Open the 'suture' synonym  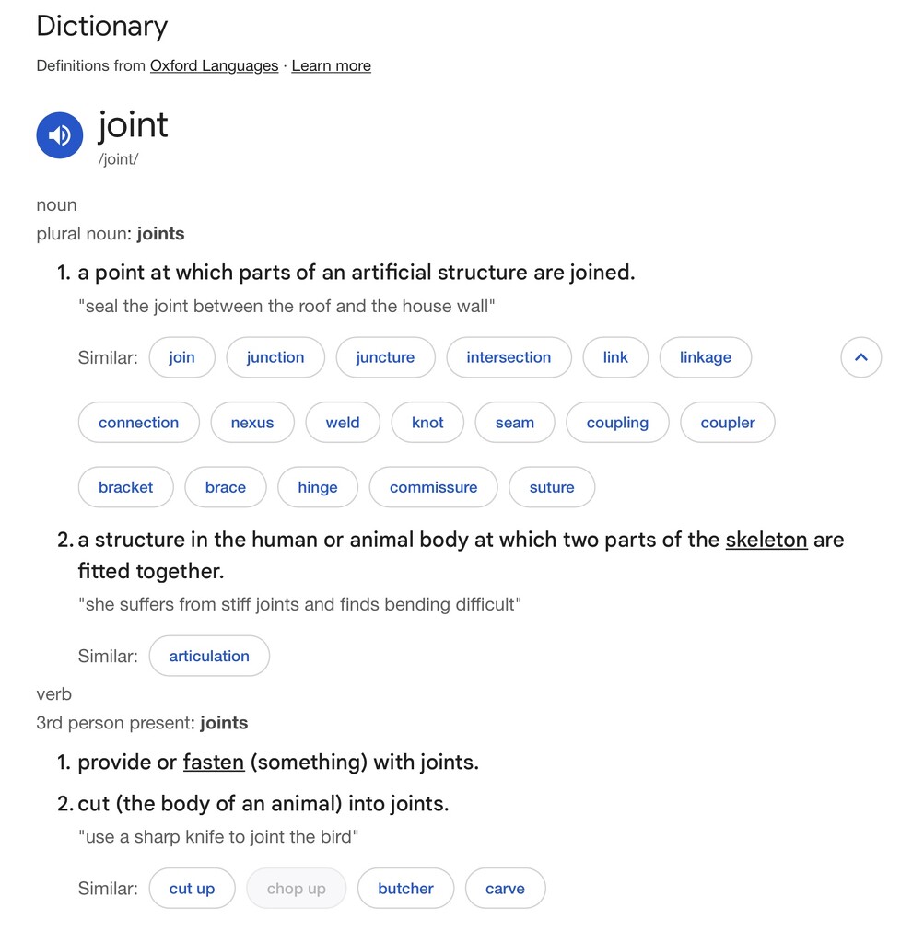552,487
